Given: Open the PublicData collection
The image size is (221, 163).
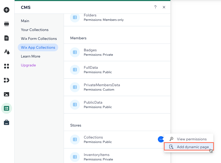Looking at the screenshot, I should [x=117, y=105].
